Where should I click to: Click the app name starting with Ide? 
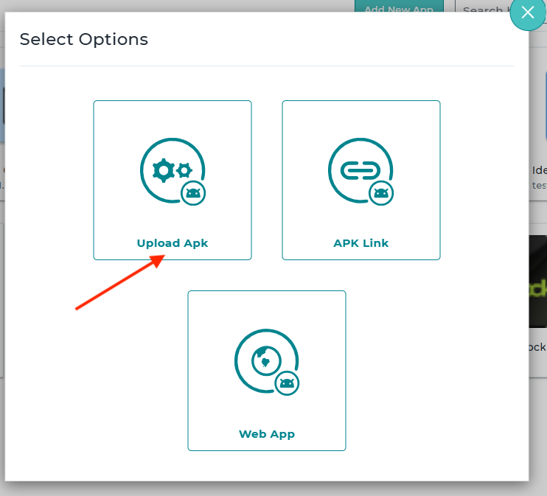pyautogui.click(x=538, y=171)
